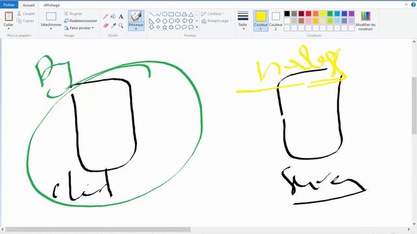
Task: Pick the green color swatch
Action: [330, 14]
